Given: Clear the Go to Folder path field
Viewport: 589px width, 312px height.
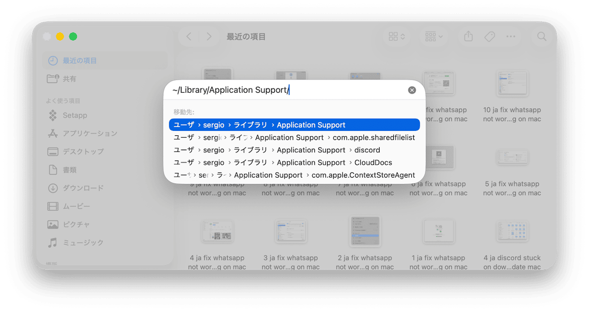Looking at the screenshot, I should click(412, 90).
